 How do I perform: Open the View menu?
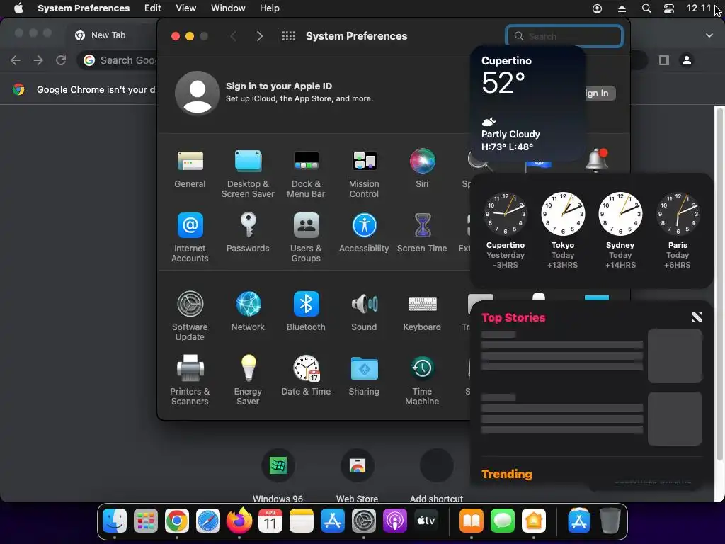(186, 8)
